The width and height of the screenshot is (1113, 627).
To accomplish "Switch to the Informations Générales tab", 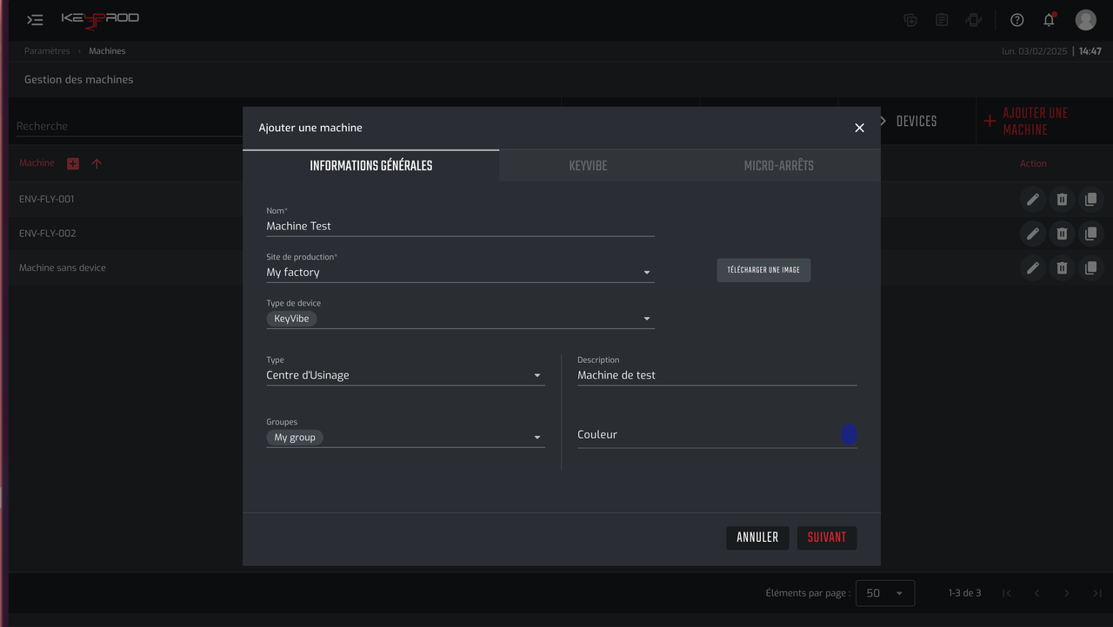I will click(x=371, y=166).
